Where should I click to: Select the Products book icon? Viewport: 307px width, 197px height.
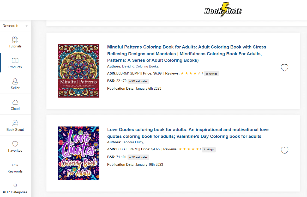point(15,61)
